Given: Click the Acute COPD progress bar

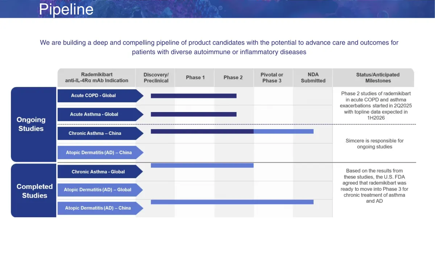Looking at the screenshot, I should (194, 96).
